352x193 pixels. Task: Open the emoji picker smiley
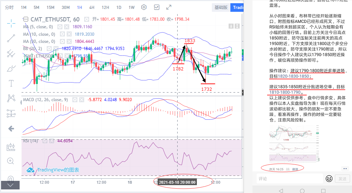pyautogui.click(x=329, y=179)
